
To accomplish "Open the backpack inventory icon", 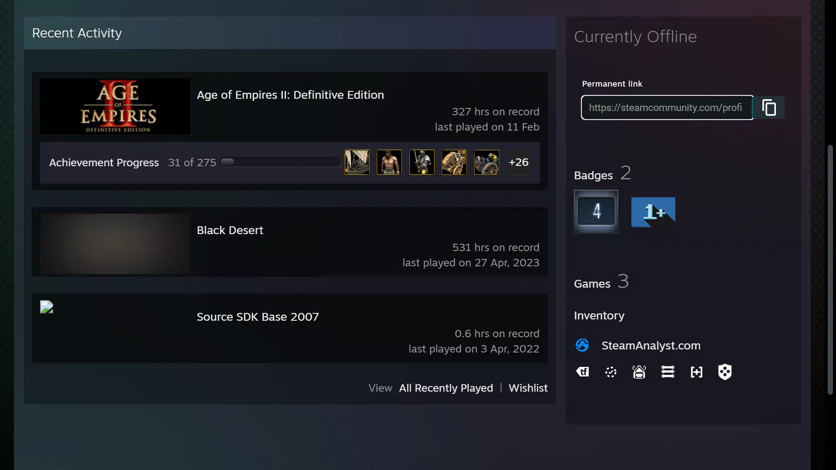I will [639, 372].
